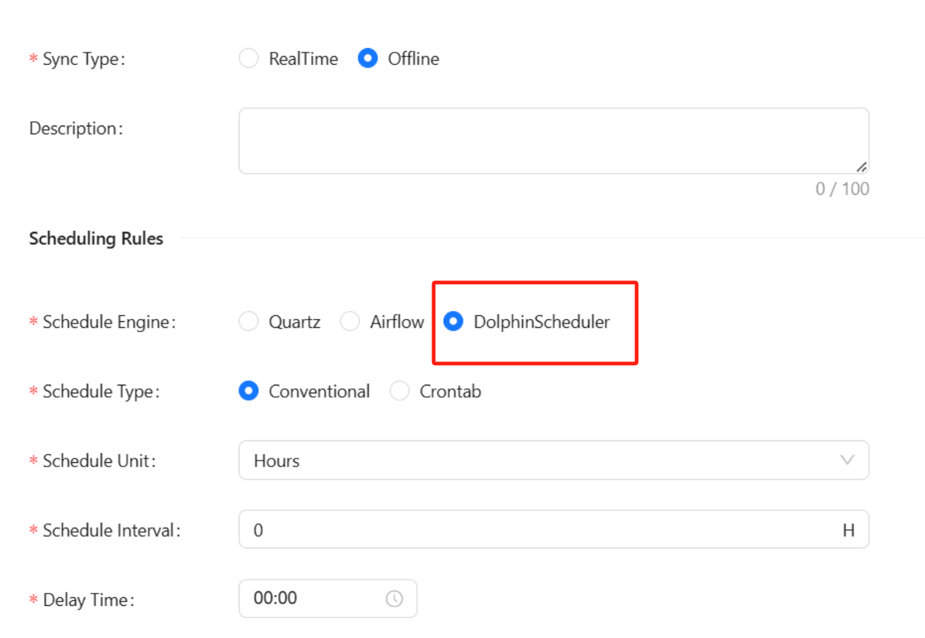
Task: Select the Offline sync type option
Action: click(x=368, y=58)
